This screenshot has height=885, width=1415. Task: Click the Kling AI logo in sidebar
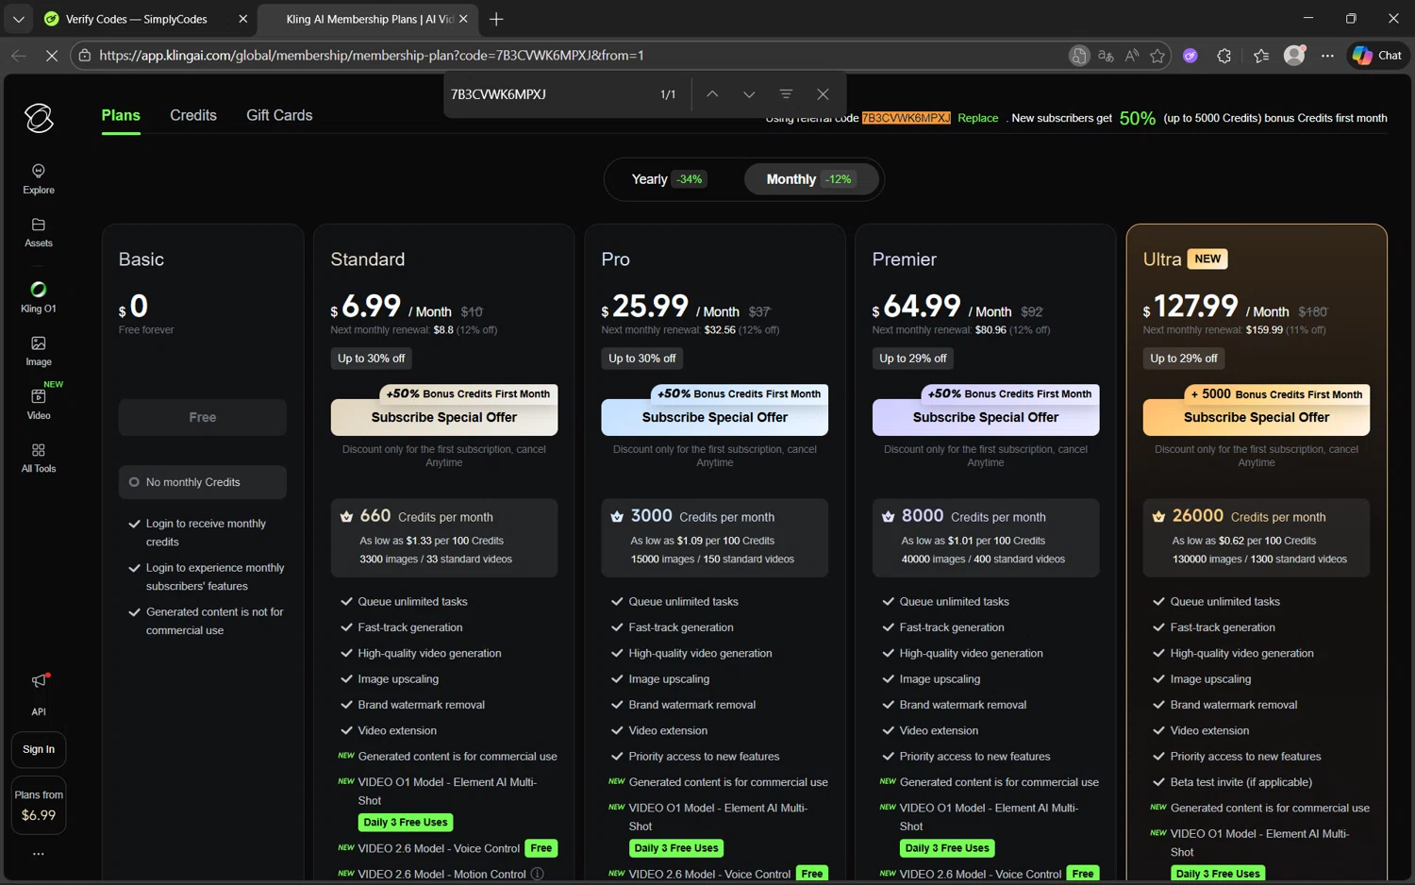click(x=39, y=118)
